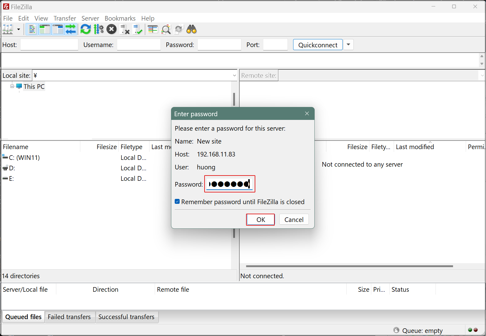The image size is (486, 336).
Task: Click the queue Status column header
Action: (x=412, y=289)
